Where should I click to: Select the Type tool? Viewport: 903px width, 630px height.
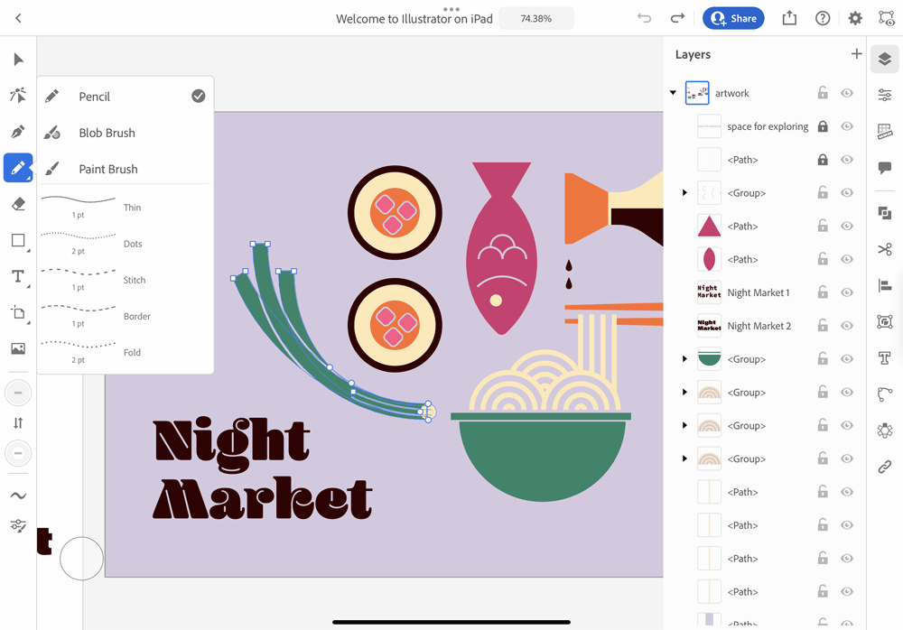coord(18,276)
